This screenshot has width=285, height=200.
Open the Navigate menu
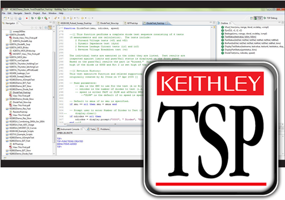(x=18, y=13)
